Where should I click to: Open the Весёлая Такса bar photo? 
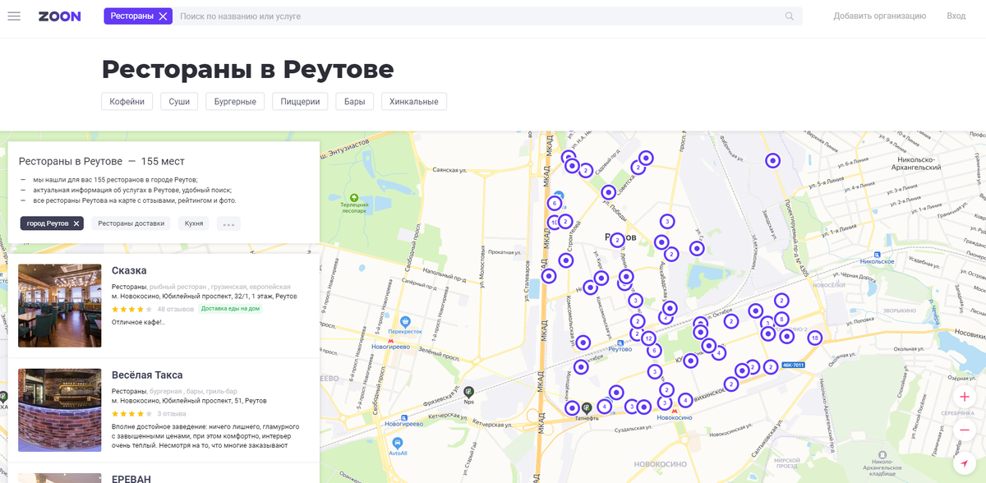pos(60,410)
